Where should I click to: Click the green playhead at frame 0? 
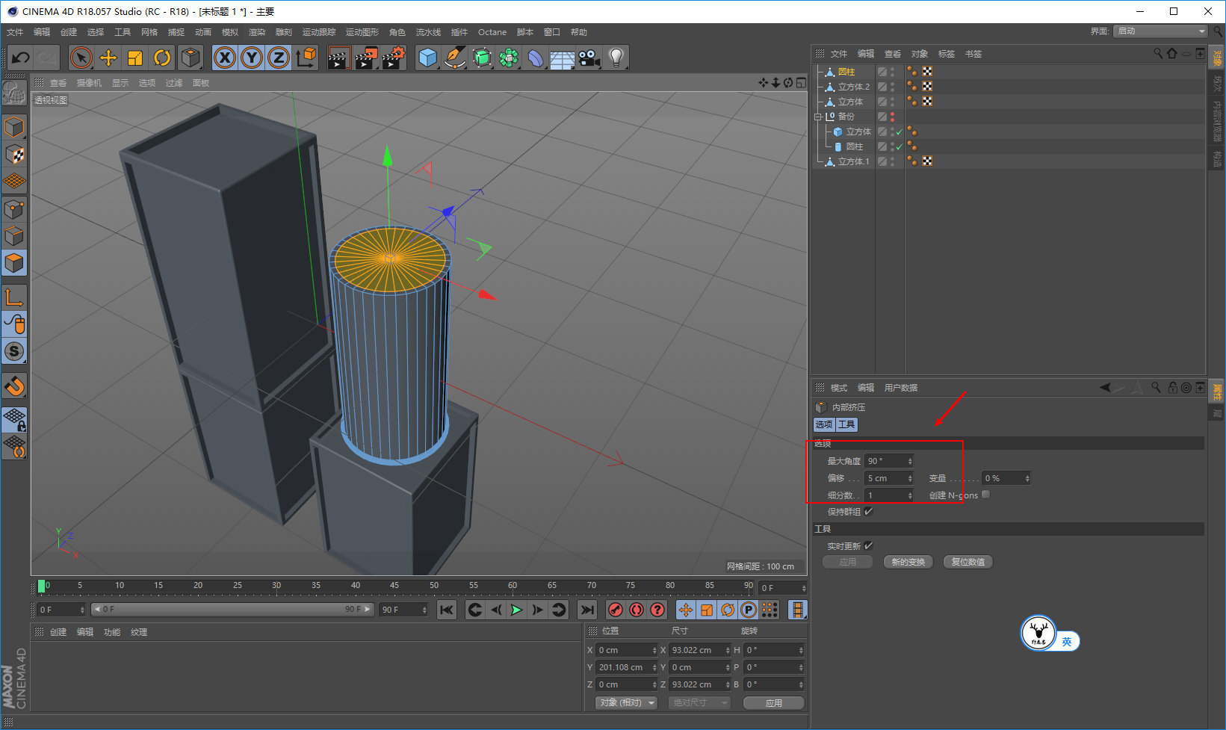[x=42, y=586]
